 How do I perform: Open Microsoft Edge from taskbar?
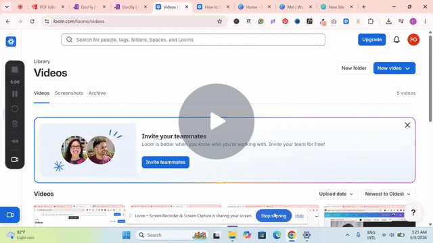click(x=277, y=235)
